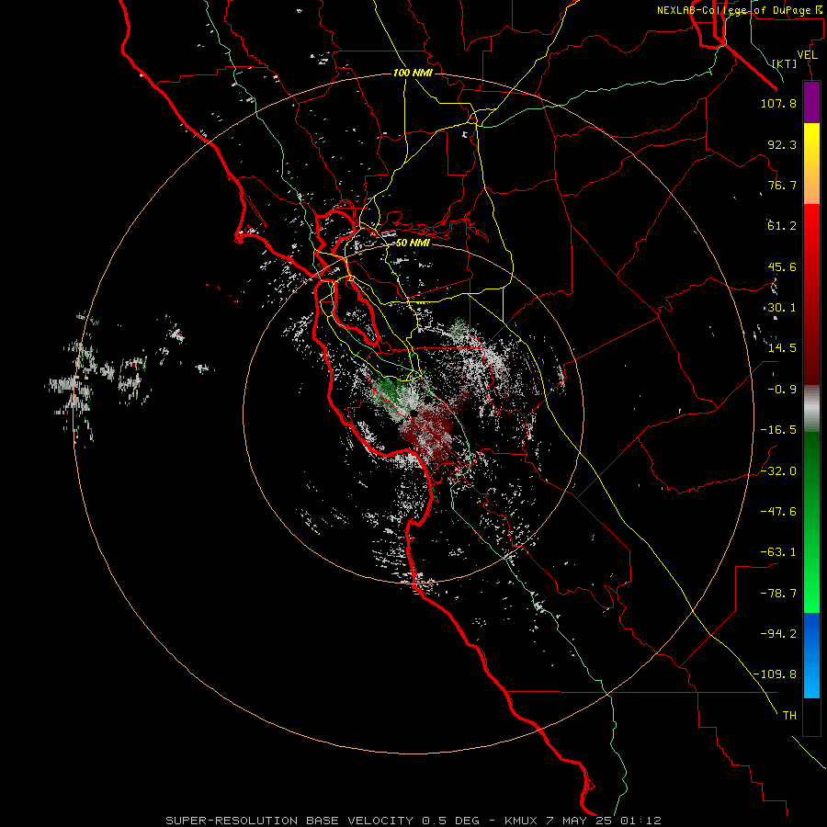This screenshot has width=827, height=827.
Task: Click the black radar site dot at center
Action: (x=413, y=413)
